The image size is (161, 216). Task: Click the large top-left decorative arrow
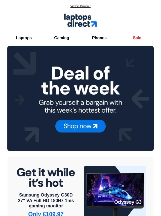[25, 63]
